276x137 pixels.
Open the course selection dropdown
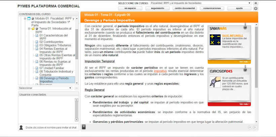[201, 3]
